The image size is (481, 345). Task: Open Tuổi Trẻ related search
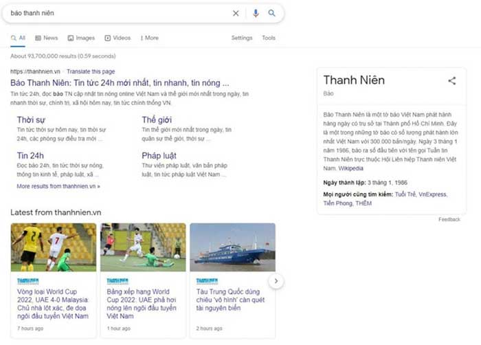(405, 194)
